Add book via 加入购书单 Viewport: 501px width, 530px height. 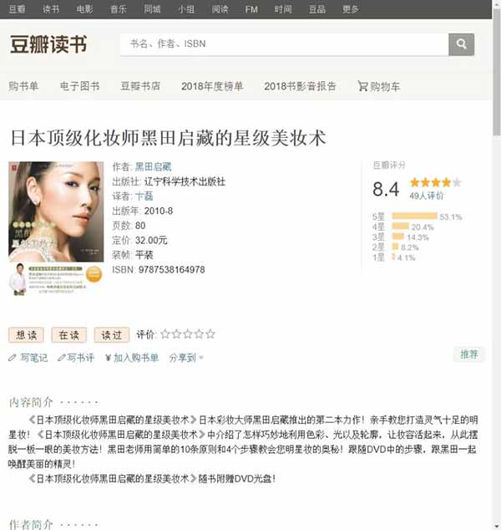click(x=132, y=358)
